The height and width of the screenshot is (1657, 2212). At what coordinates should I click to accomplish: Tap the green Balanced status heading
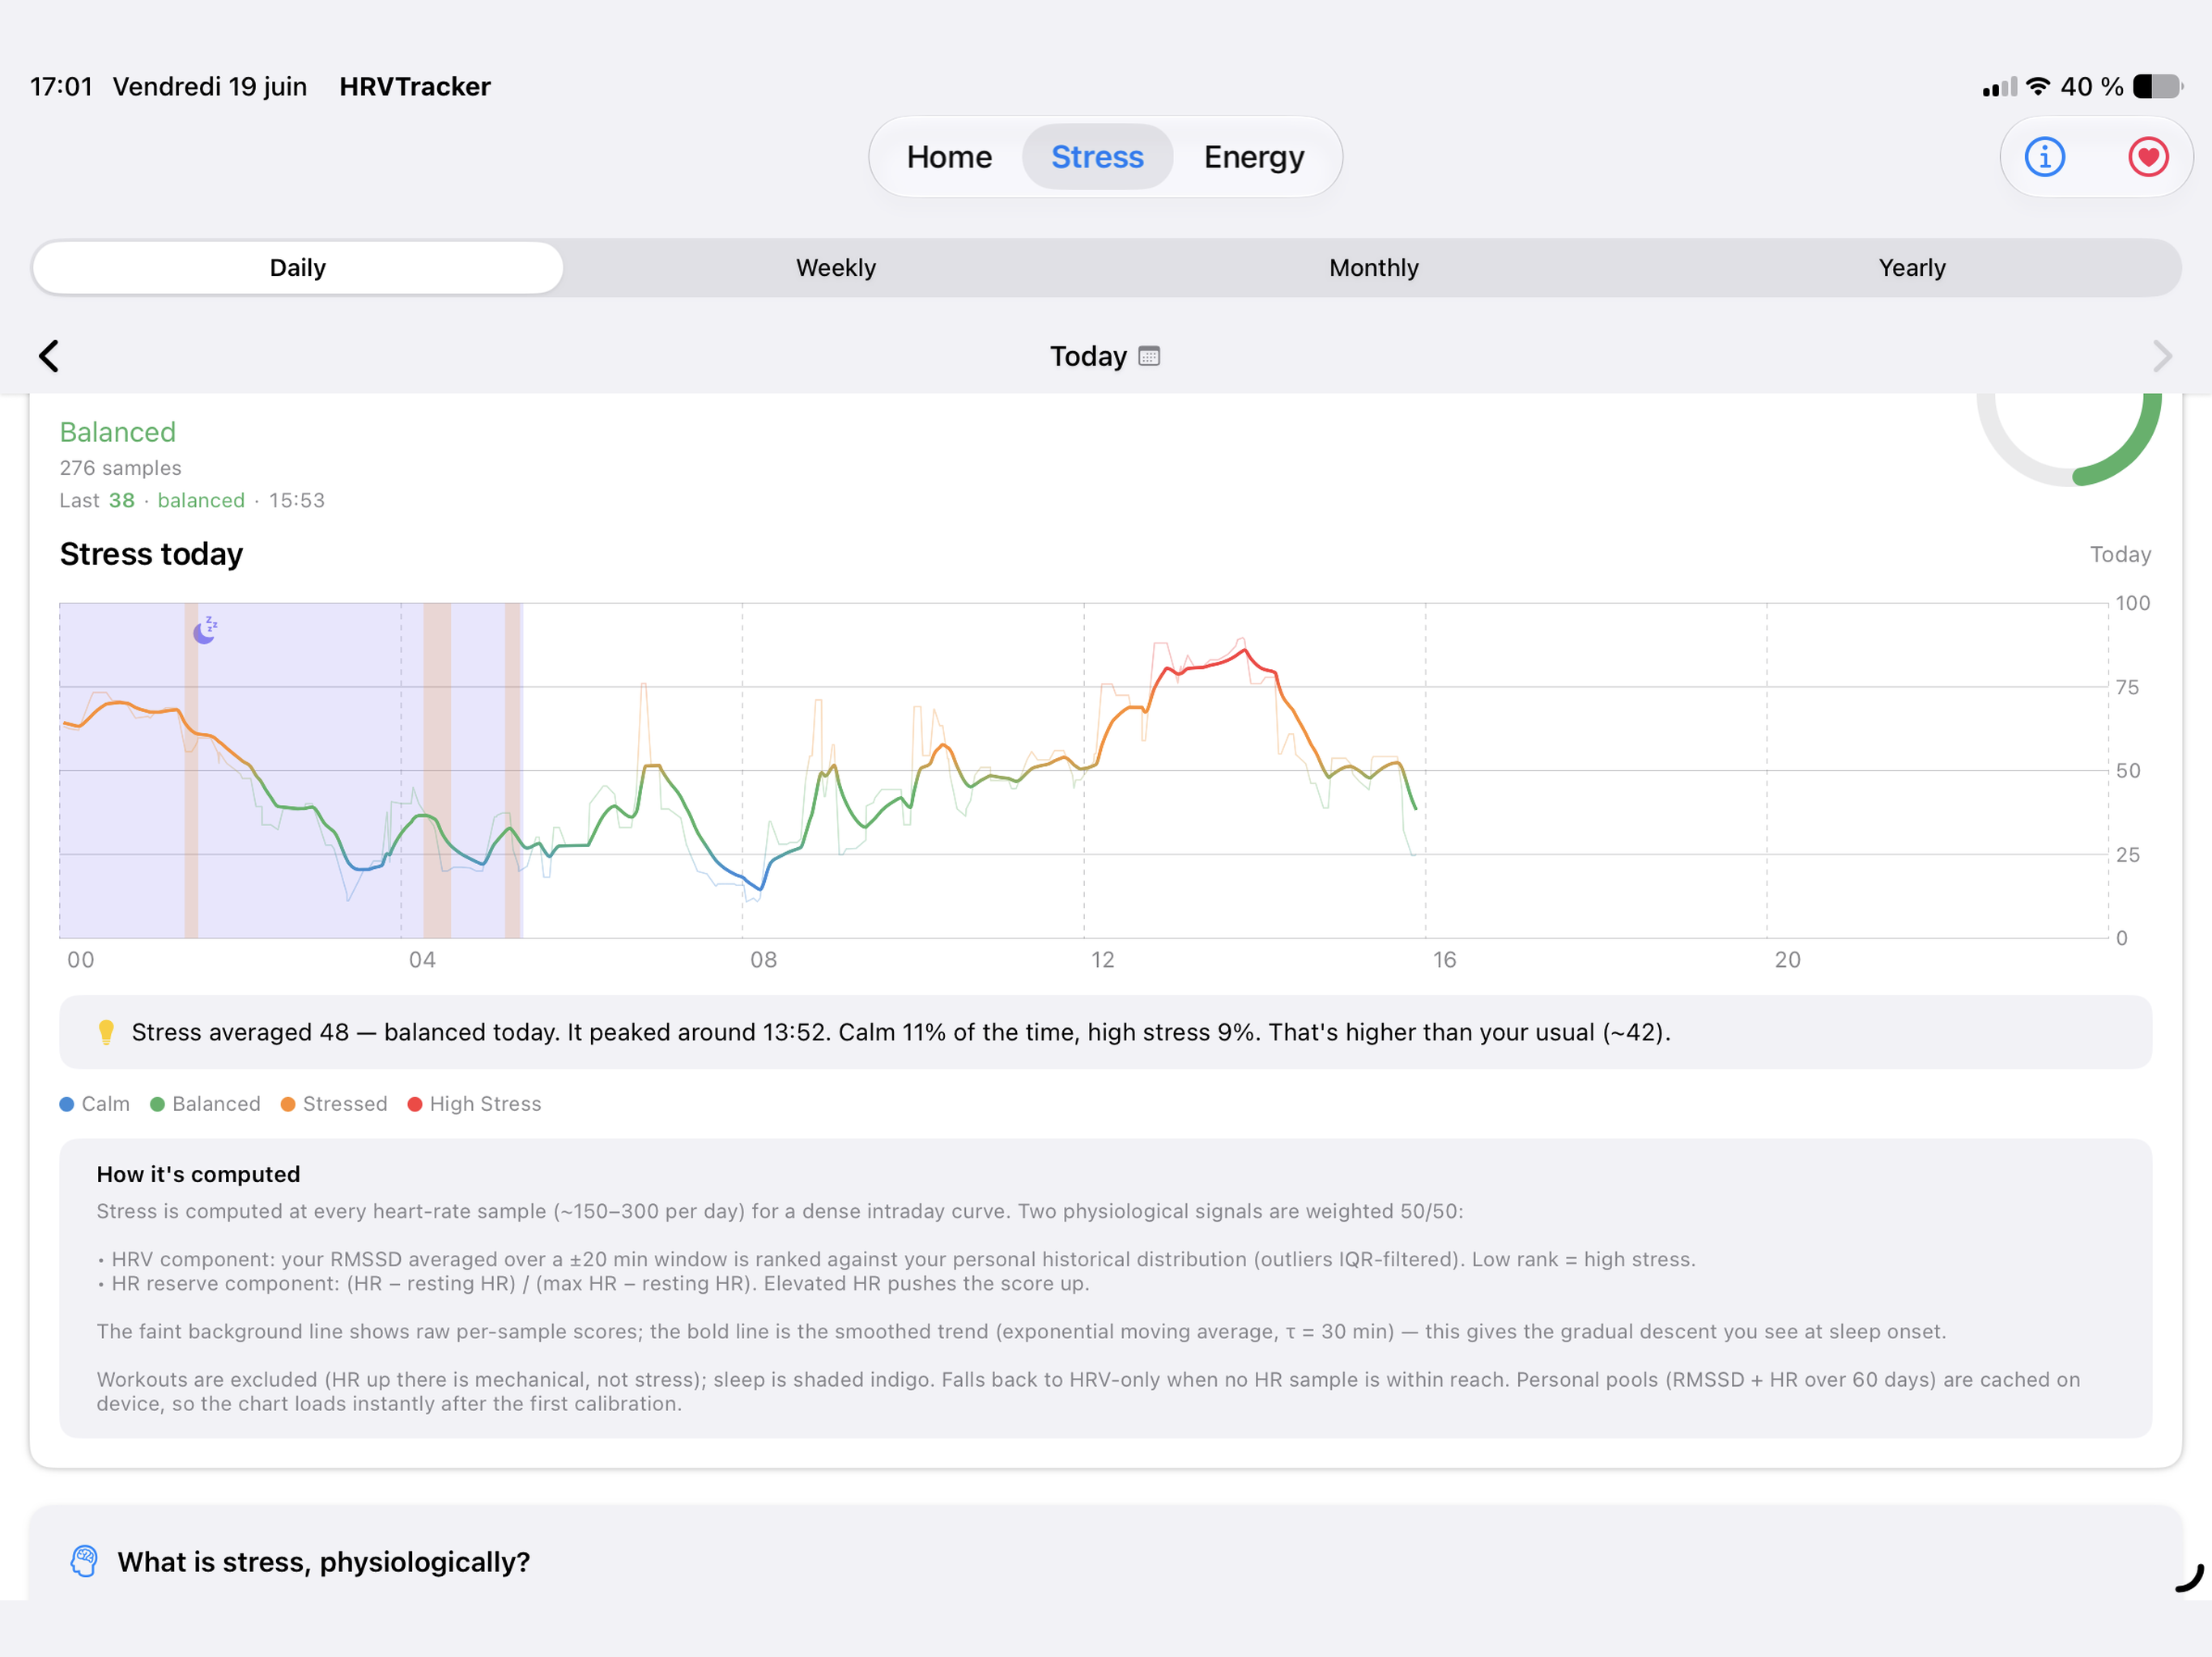click(118, 432)
